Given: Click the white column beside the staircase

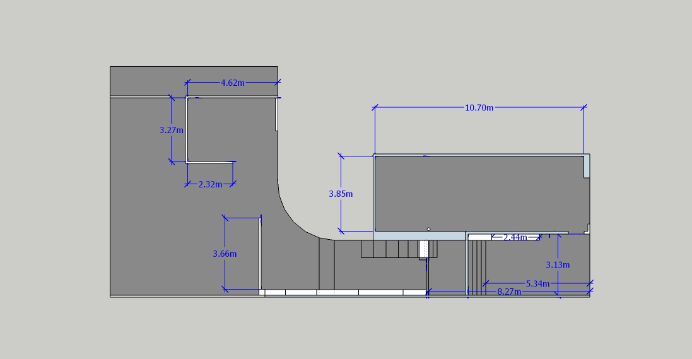Looking at the screenshot, I should pos(424,249).
